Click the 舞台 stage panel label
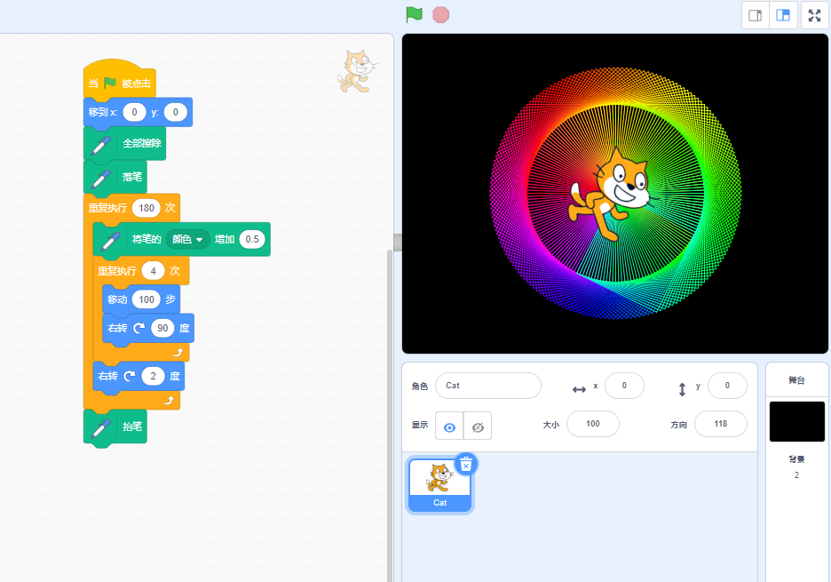Image resolution: width=831 pixels, height=582 pixels. [x=796, y=380]
